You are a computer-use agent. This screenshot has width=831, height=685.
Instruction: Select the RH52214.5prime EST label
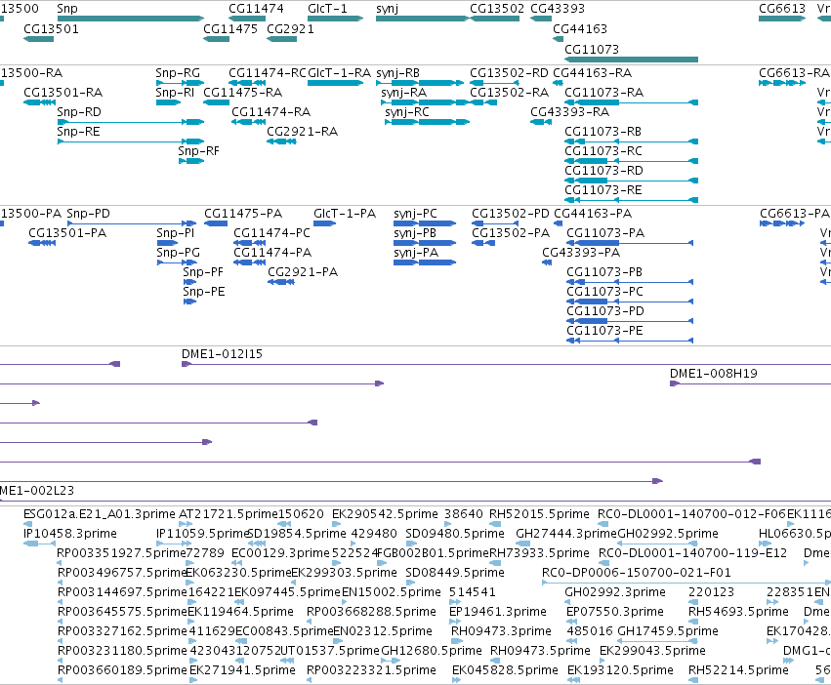[x=738, y=670]
